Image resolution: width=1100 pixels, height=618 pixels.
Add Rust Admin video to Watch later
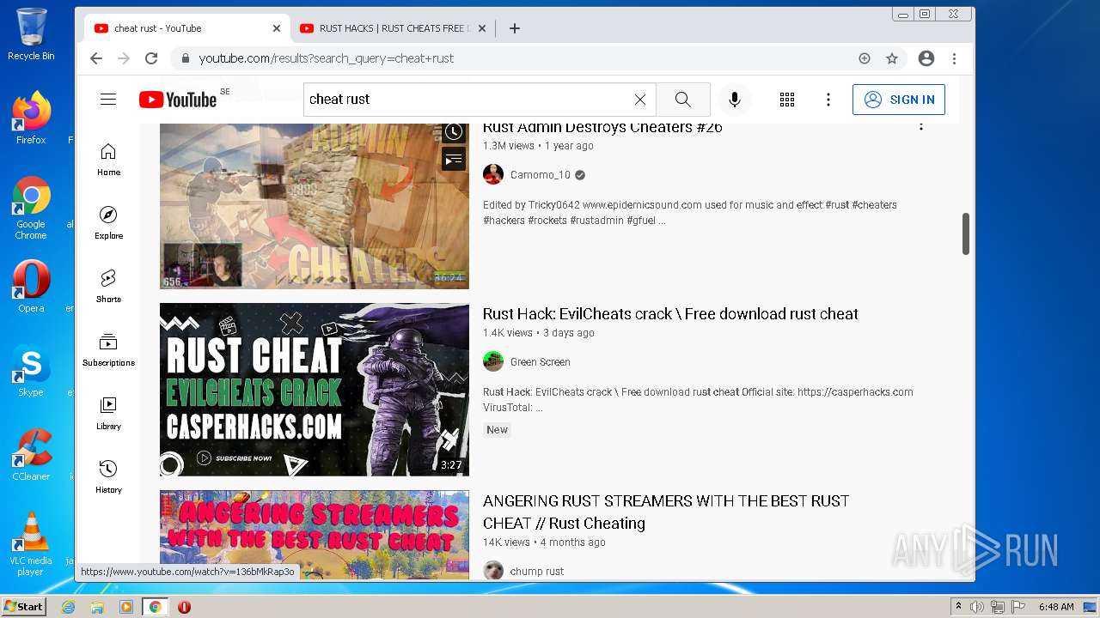(x=454, y=132)
